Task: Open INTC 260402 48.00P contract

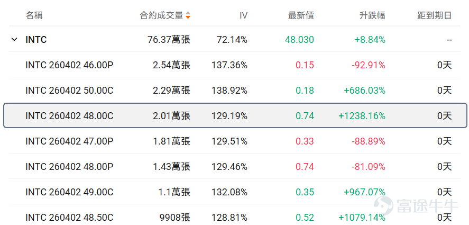Action: coord(69,167)
